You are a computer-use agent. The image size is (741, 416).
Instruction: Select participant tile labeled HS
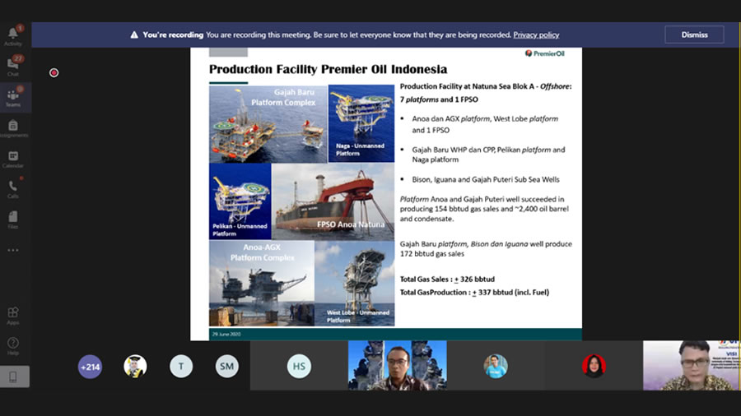click(x=299, y=366)
